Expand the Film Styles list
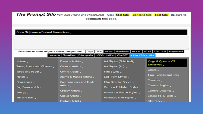Image resolution: width=203 pixels, height=114 pixels. pyautogui.click(x=113, y=72)
